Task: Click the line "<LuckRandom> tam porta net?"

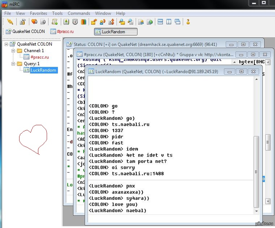Action: click(128, 161)
